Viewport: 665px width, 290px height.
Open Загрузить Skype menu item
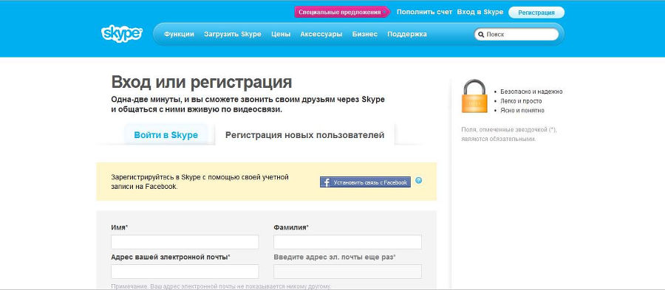click(x=233, y=34)
